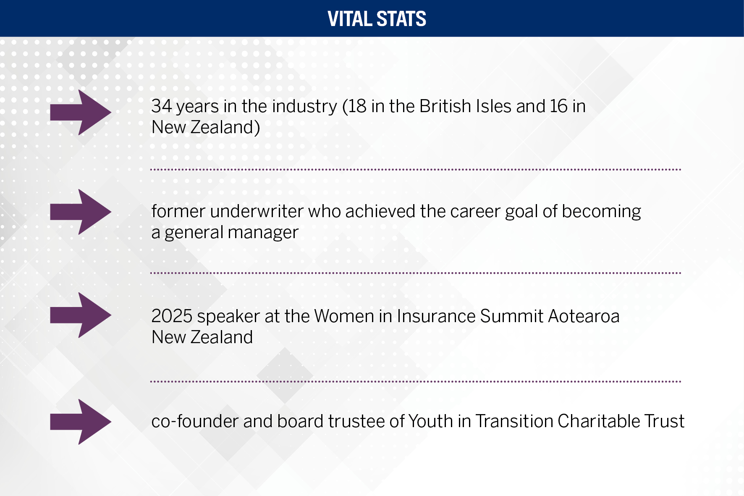The image size is (744, 496).
Task: Click the dotted line under 'a general manager'
Action: click(415, 273)
